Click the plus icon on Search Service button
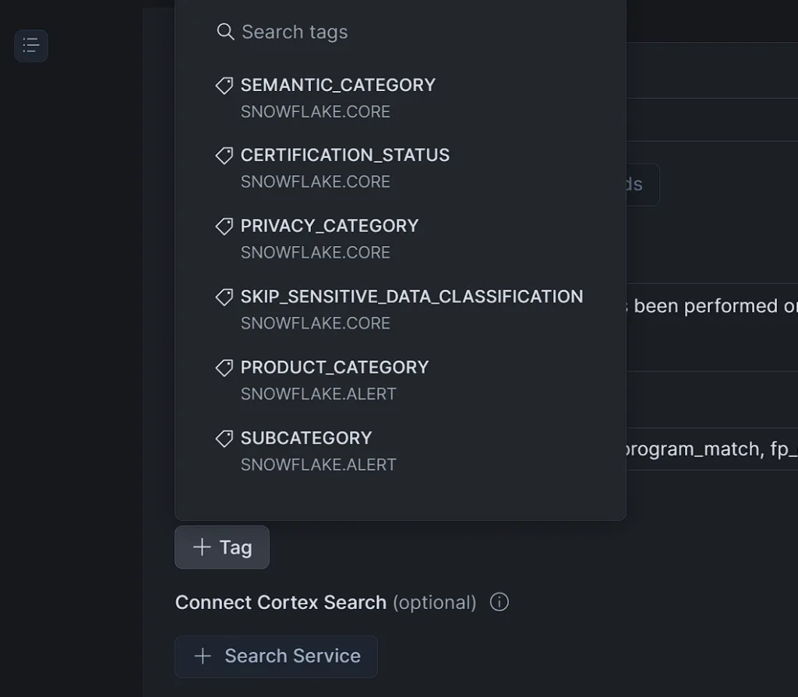Screen dimensions: 798x697 click(x=203, y=656)
